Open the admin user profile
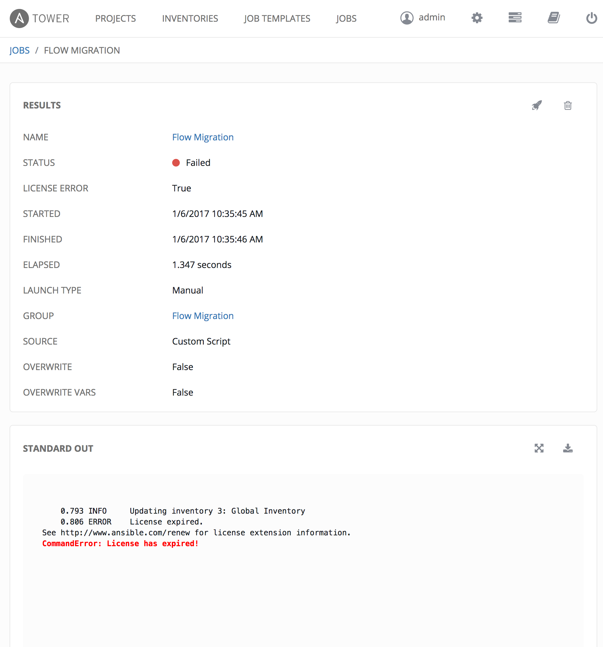The image size is (603, 647). [x=423, y=18]
